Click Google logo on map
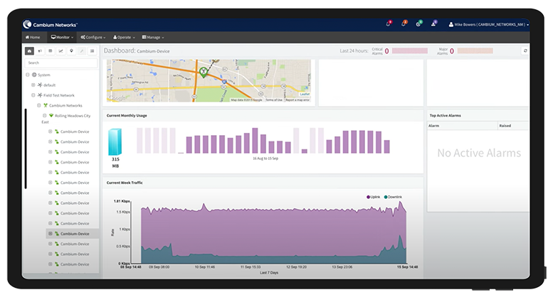Screen dimensions: 553x307 [117, 97]
